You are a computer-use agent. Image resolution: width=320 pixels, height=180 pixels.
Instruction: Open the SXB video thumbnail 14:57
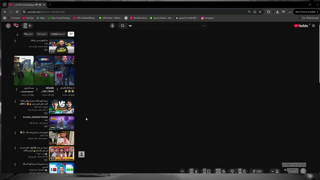point(61,46)
